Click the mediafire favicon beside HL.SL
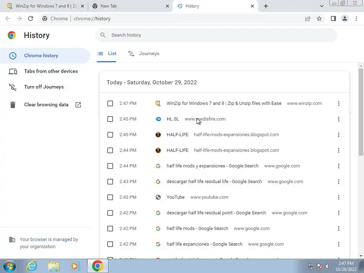The height and width of the screenshot is (273, 364). click(158, 119)
